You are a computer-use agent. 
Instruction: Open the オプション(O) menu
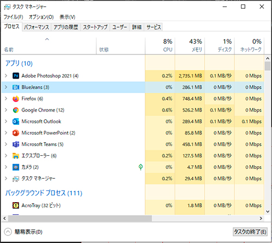click(x=41, y=17)
